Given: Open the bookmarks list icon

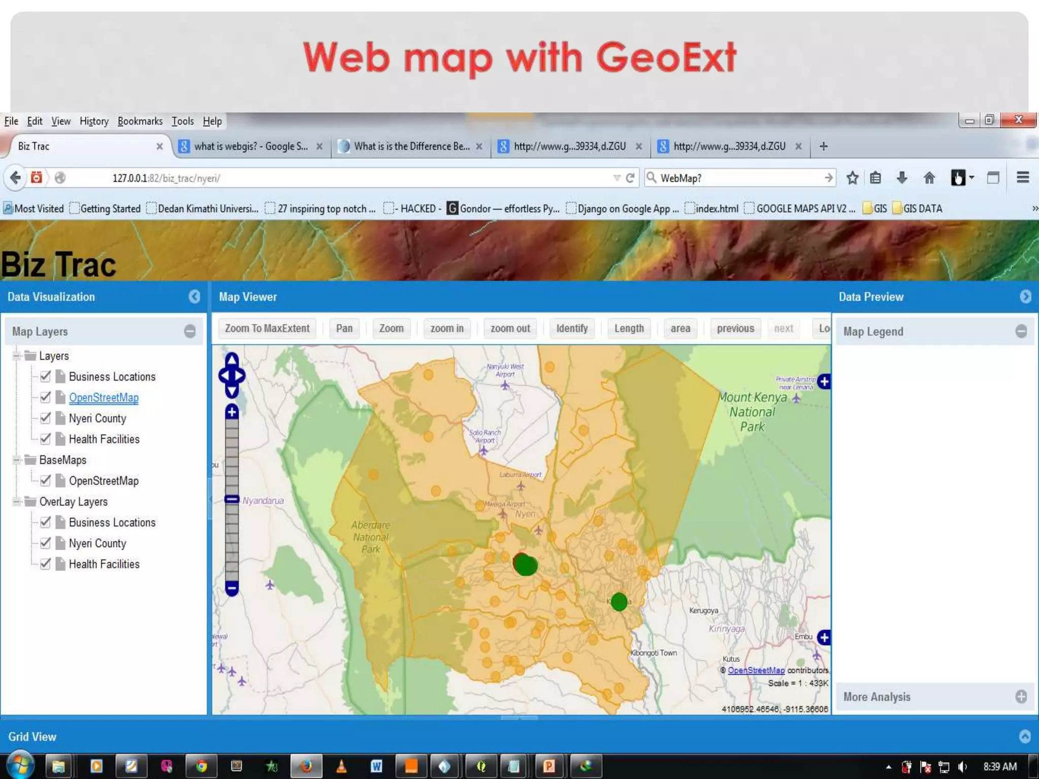Looking at the screenshot, I should click(876, 178).
